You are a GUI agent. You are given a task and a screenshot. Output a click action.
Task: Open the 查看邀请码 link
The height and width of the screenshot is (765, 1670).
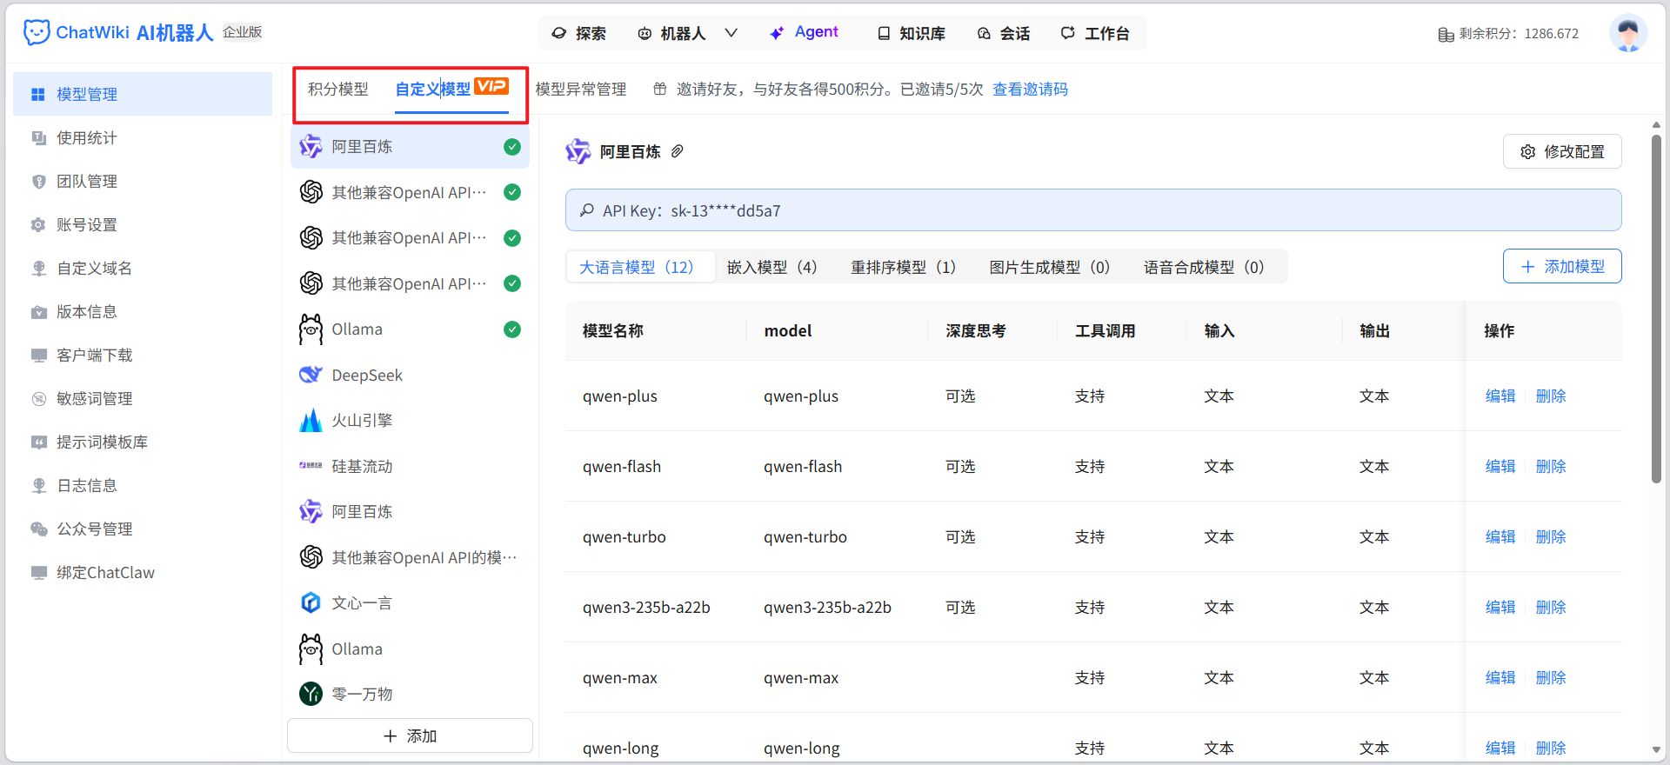[x=1030, y=89]
